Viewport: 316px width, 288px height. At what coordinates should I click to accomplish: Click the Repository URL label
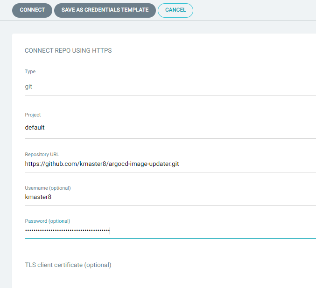click(x=42, y=155)
